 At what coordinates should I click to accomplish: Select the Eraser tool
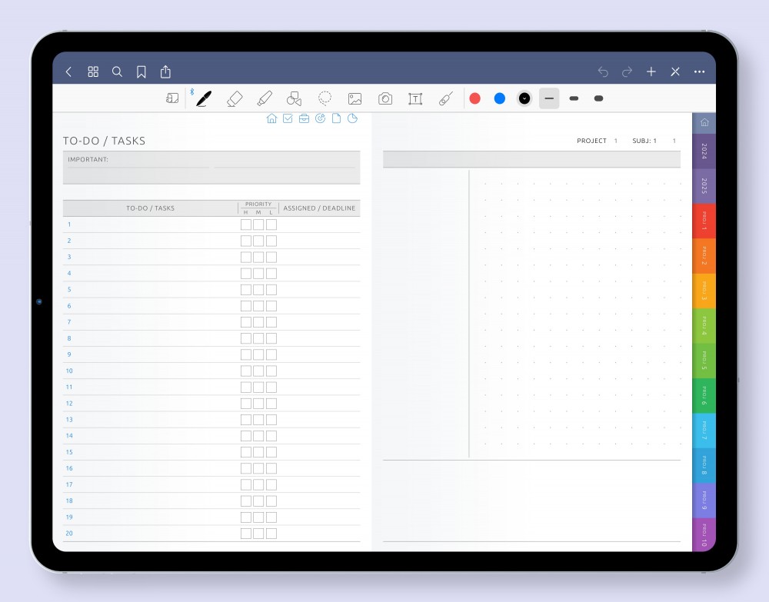(x=235, y=98)
